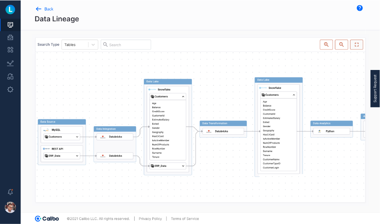Select Surname column in first Data Lake
This screenshot has width=380, height=224.
click(x=157, y=153)
